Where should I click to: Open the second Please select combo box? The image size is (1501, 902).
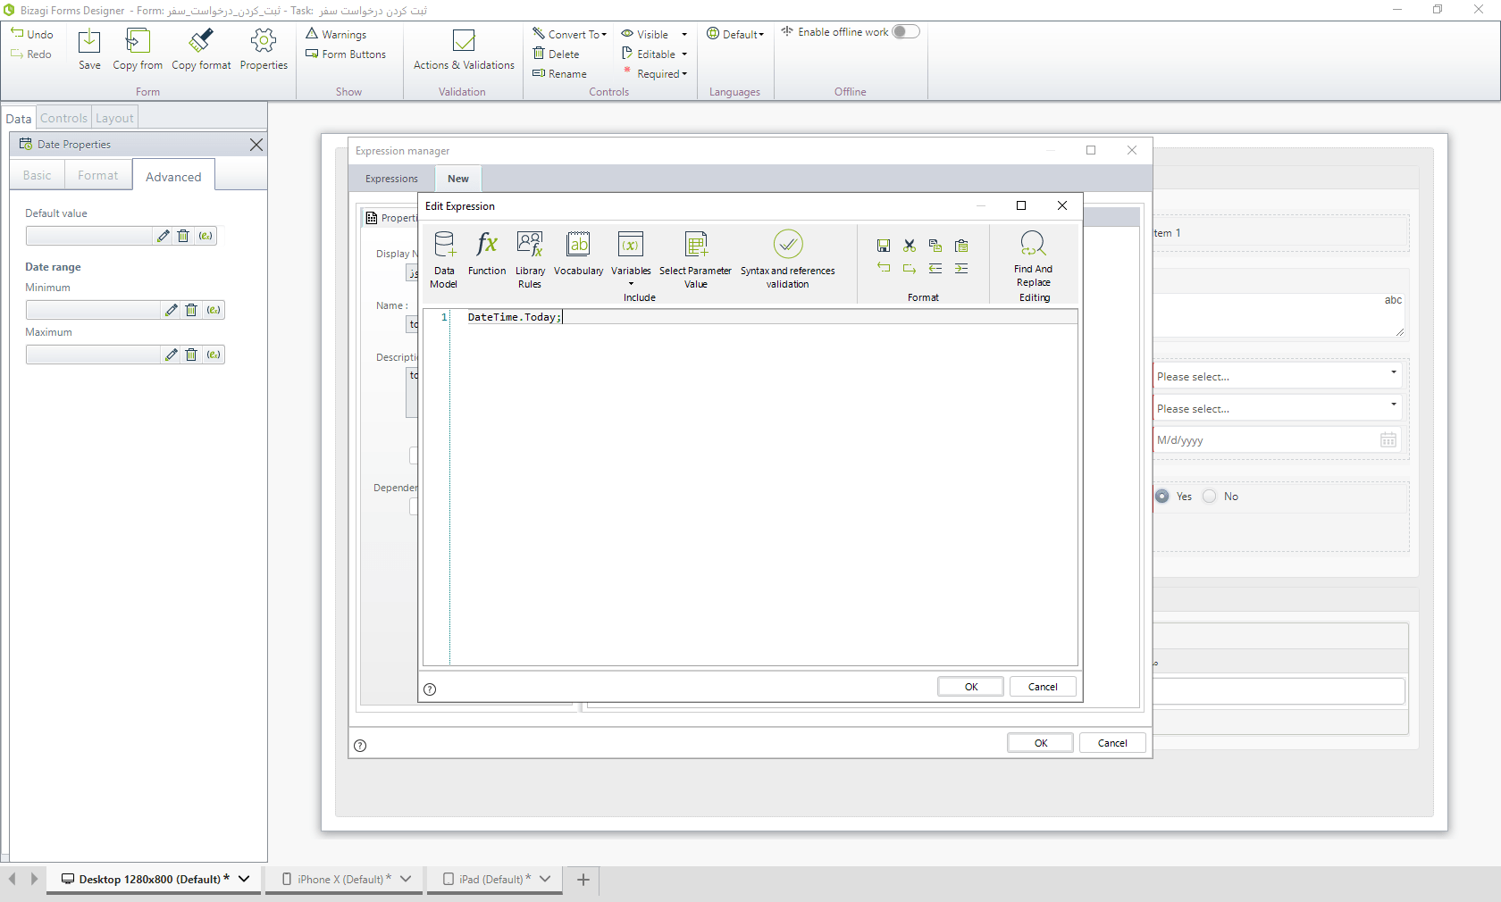(1277, 408)
